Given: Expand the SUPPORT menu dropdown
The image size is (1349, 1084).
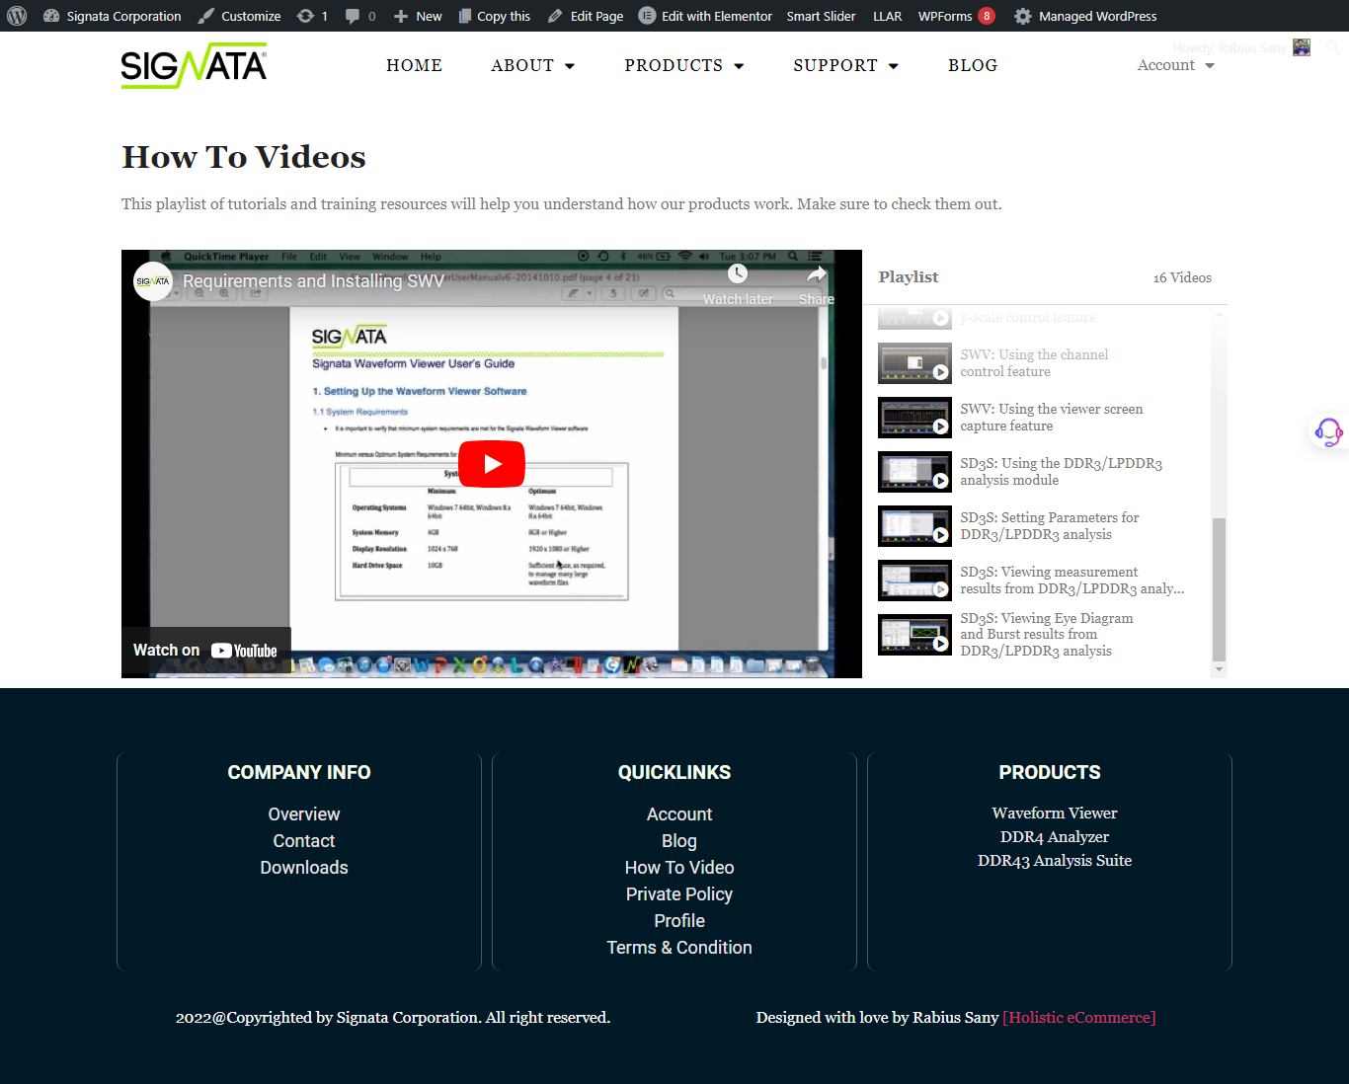Looking at the screenshot, I should (x=845, y=65).
